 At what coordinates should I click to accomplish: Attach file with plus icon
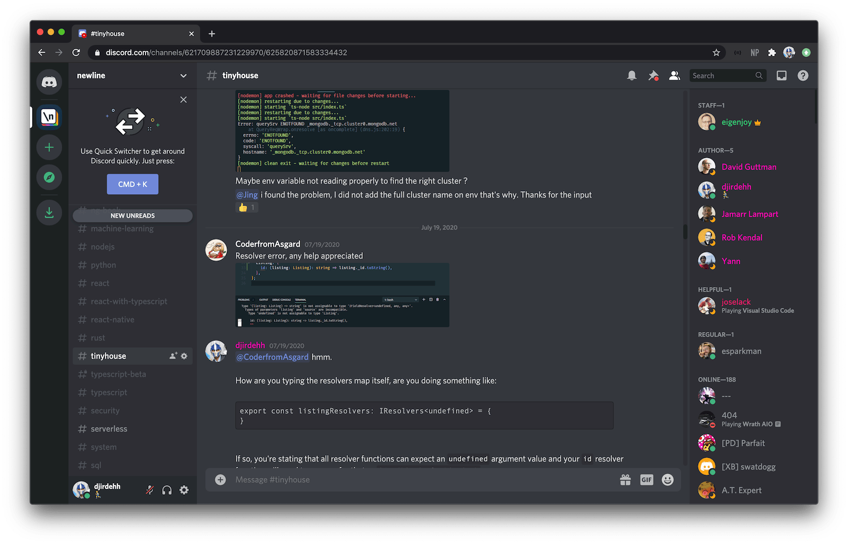click(220, 480)
